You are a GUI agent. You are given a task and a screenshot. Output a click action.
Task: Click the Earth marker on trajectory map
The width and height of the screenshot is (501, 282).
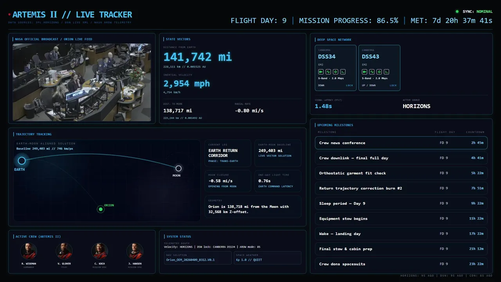[x=22, y=161]
